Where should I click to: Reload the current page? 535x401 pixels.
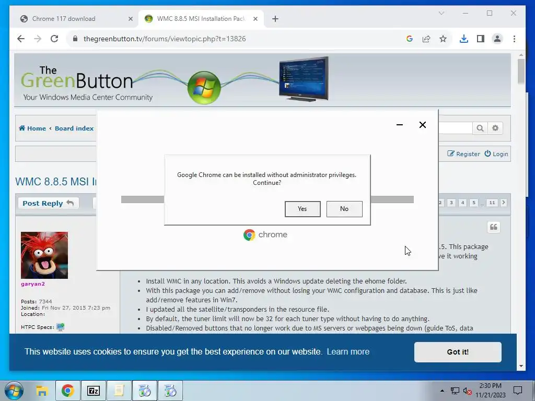point(54,39)
